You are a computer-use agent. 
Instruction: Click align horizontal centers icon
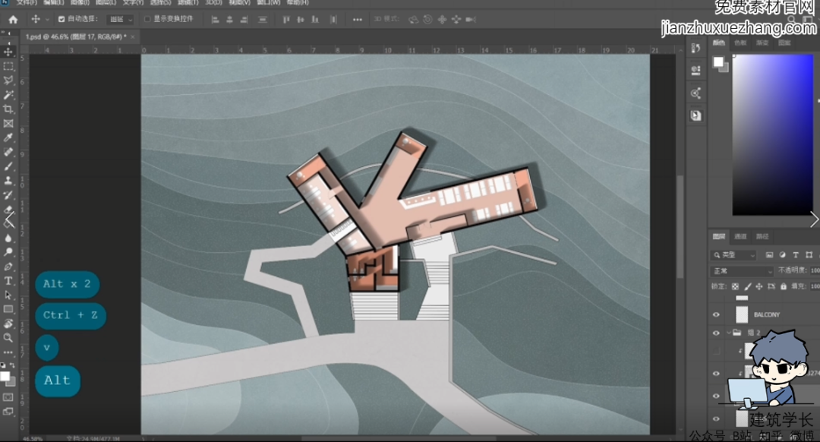pyautogui.click(x=229, y=19)
